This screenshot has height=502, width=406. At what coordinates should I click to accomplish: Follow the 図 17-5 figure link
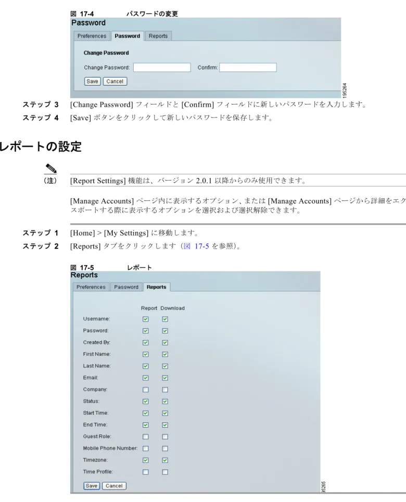click(196, 246)
